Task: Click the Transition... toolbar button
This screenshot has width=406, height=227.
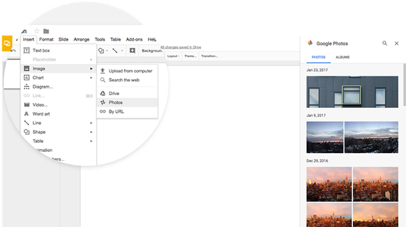Action: click(x=210, y=56)
